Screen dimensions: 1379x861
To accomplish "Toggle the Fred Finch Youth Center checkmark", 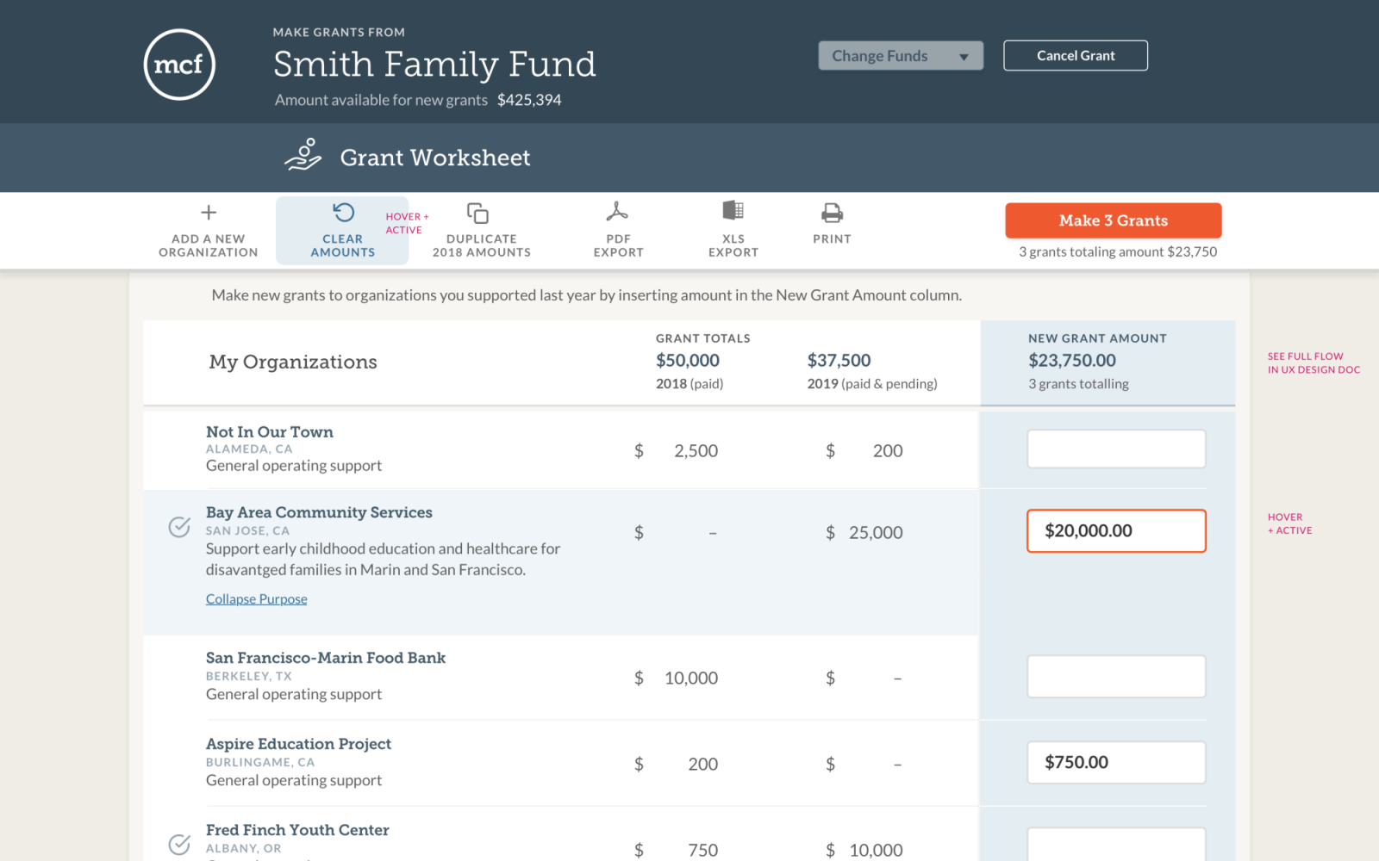I will 179,845.
